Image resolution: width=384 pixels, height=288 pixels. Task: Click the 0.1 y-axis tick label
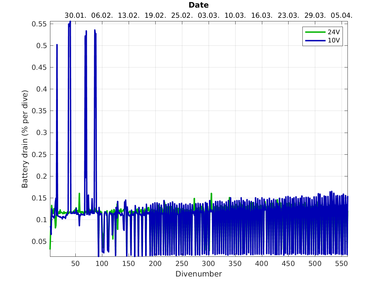41,220
